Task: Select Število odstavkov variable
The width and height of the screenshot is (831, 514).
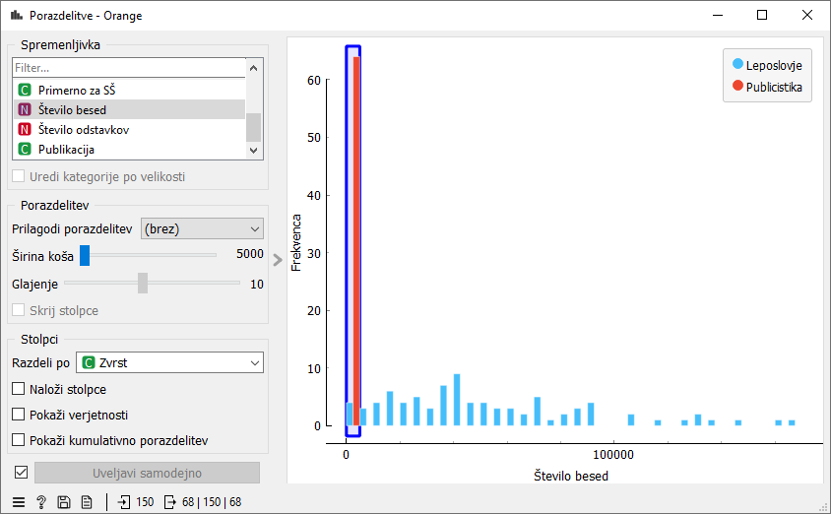Action: pyautogui.click(x=84, y=130)
